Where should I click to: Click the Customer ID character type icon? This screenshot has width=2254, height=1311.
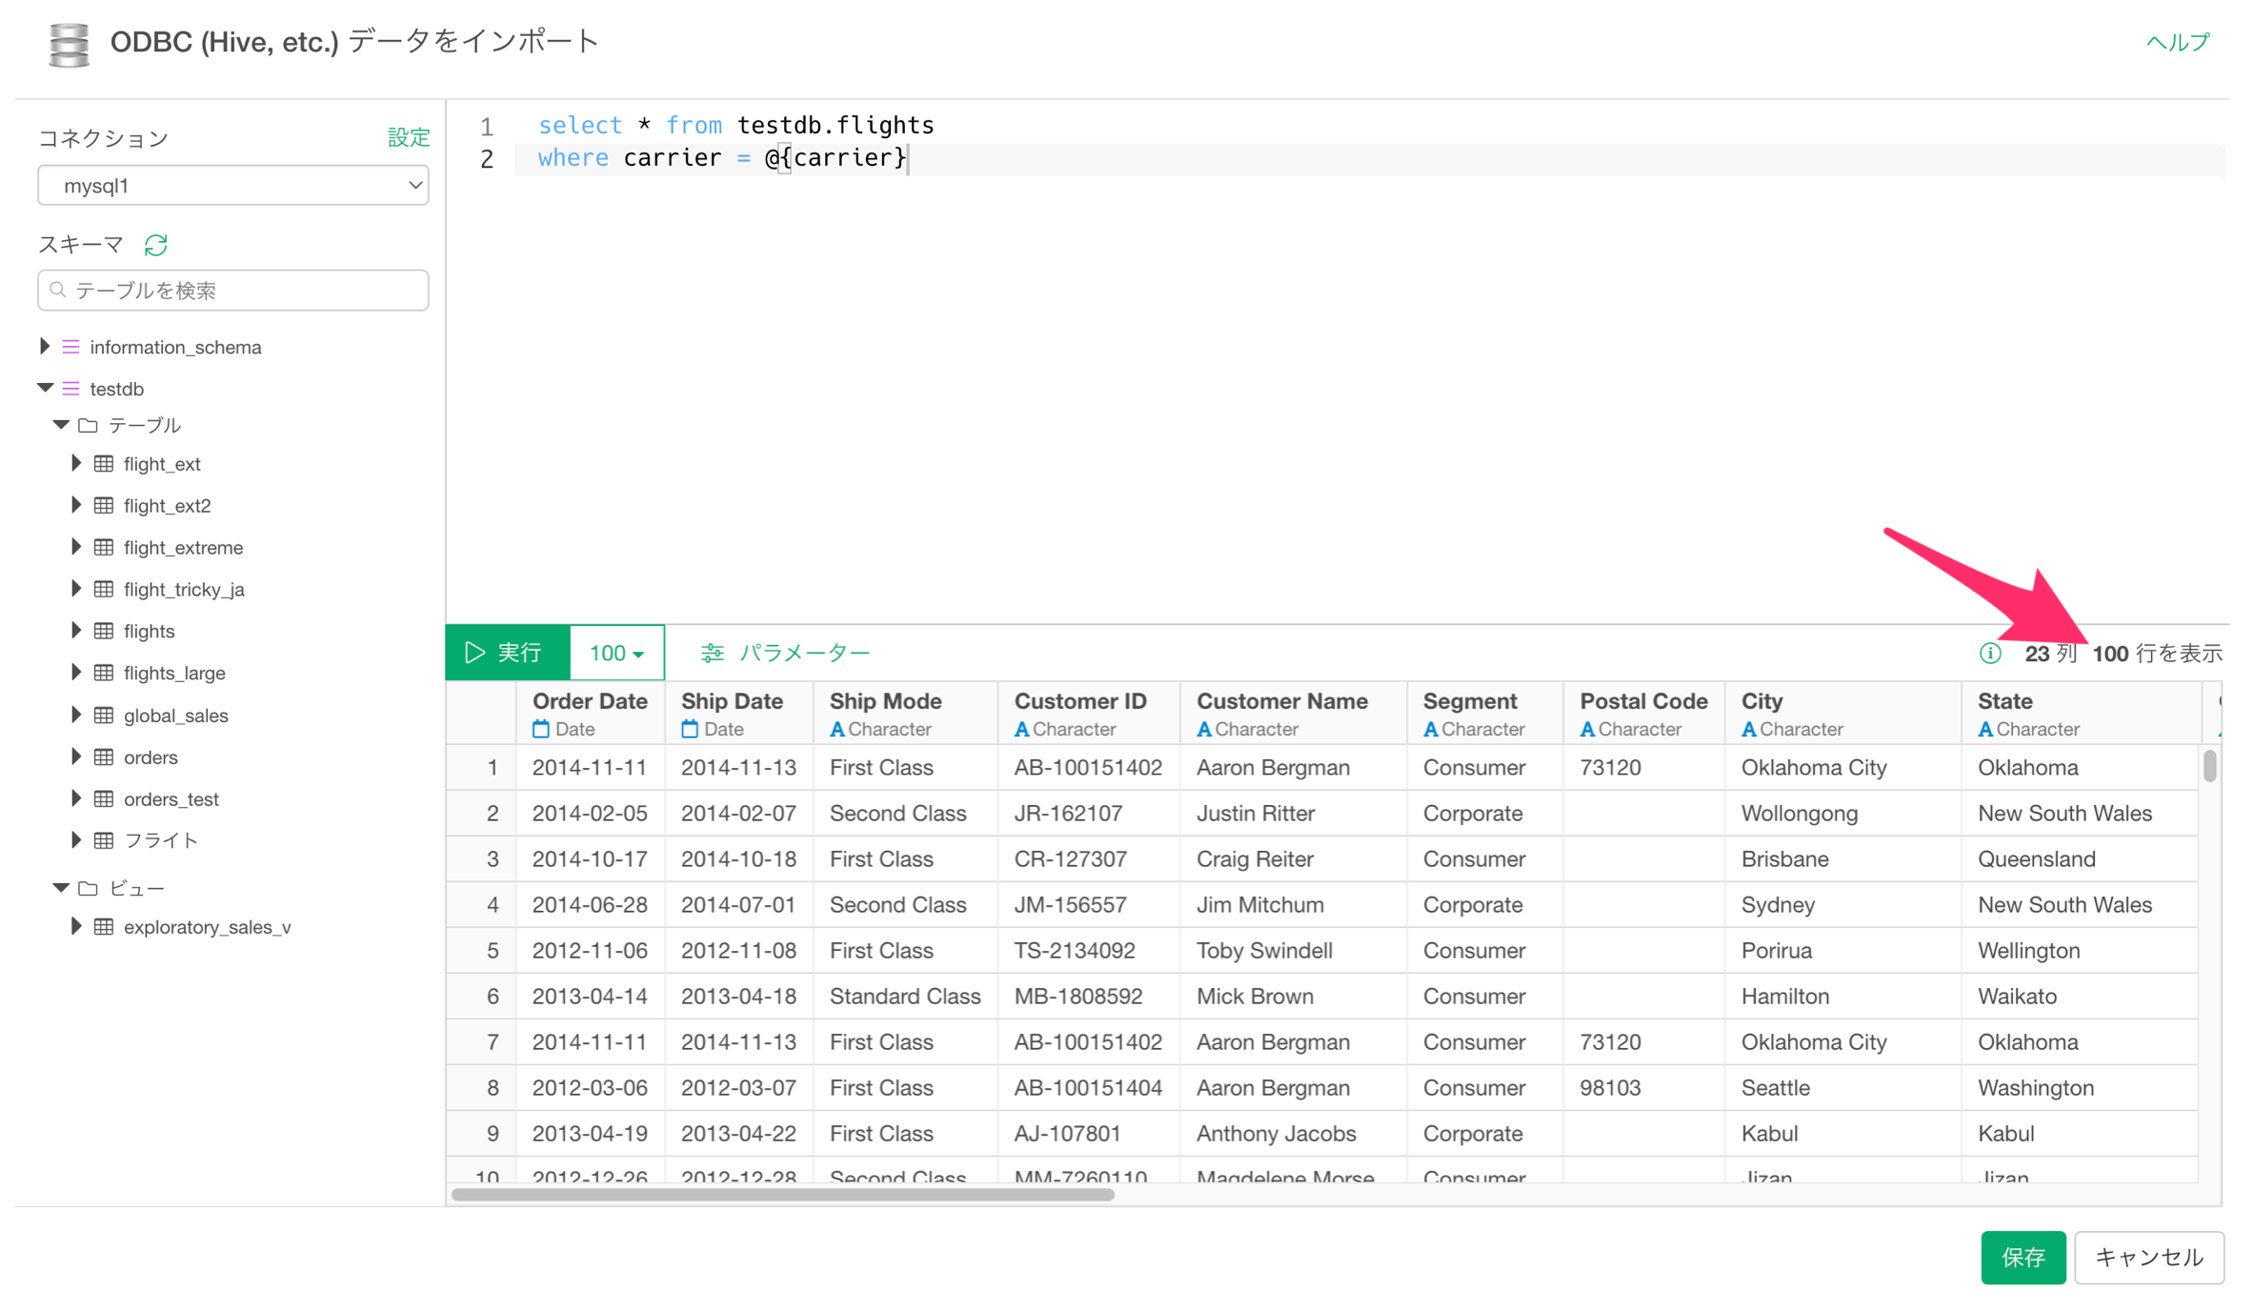click(x=1022, y=730)
